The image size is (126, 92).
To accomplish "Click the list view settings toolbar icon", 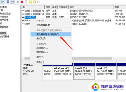I will pyautogui.click(x=39, y=2).
